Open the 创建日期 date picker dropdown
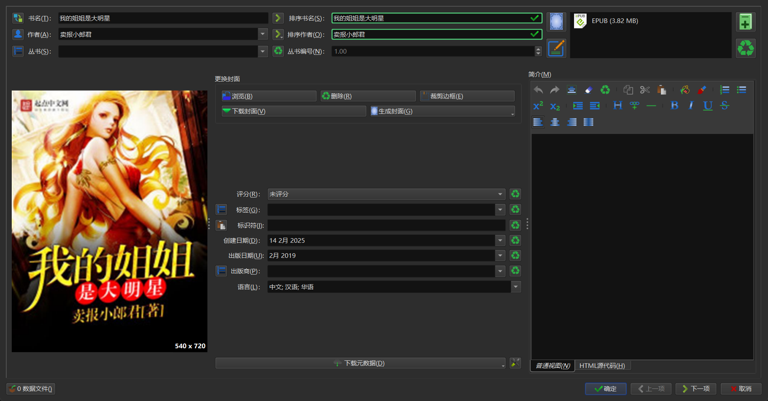768x401 pixels. (x=500, y=240)
